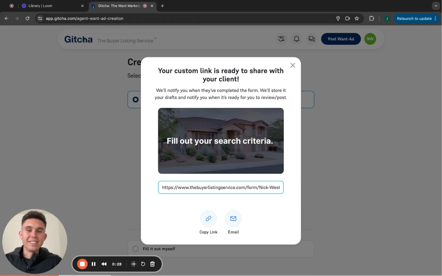Stop the Loom recording
The image size is (442, 276).
point(82,264)
